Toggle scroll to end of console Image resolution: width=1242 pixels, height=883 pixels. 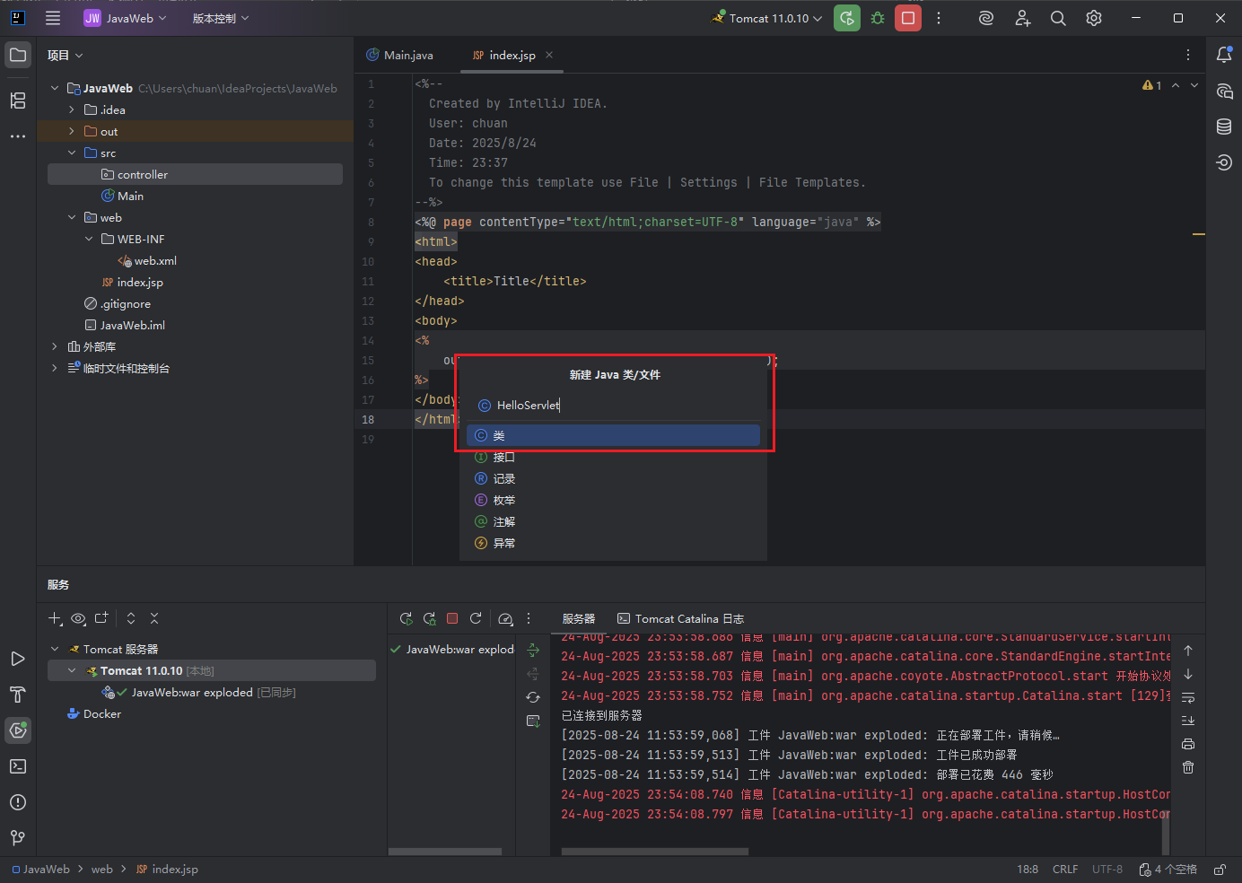tap(1188, 721)
